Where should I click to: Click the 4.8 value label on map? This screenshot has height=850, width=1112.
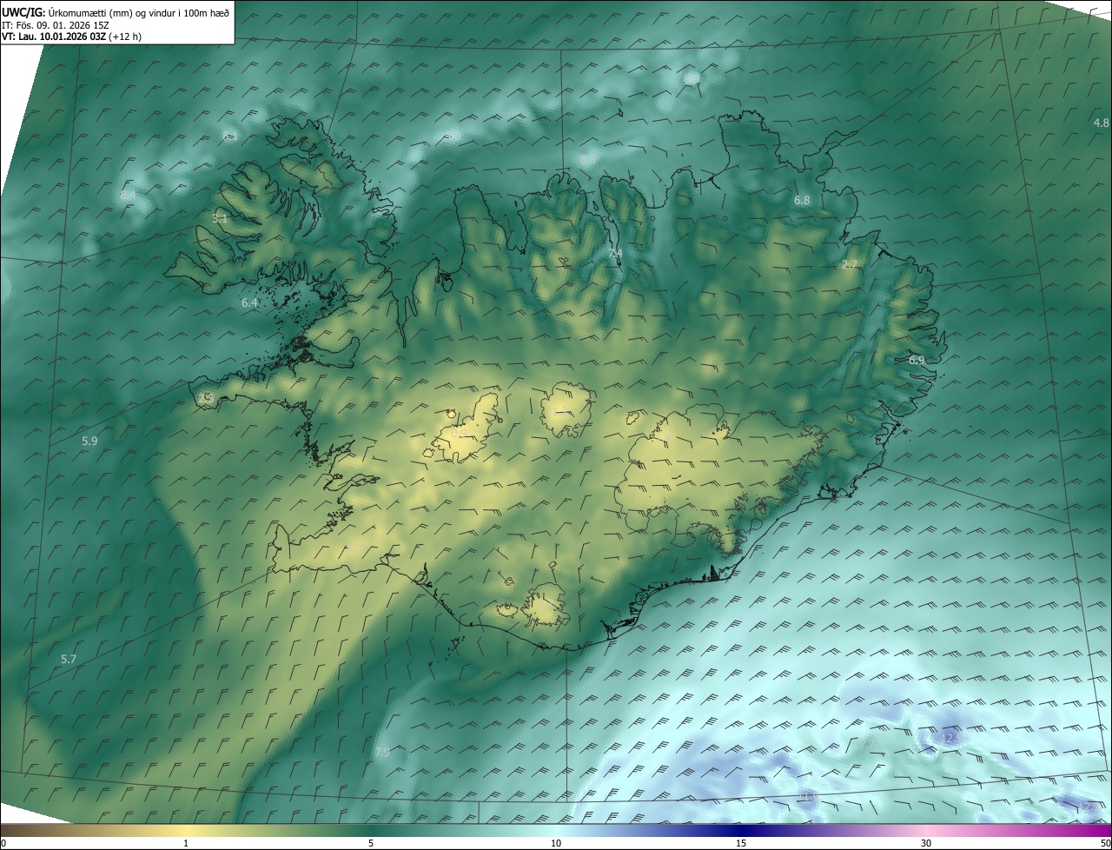1101,123
